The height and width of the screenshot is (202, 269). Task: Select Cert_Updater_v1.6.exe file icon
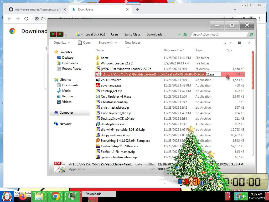click(98, 96)
